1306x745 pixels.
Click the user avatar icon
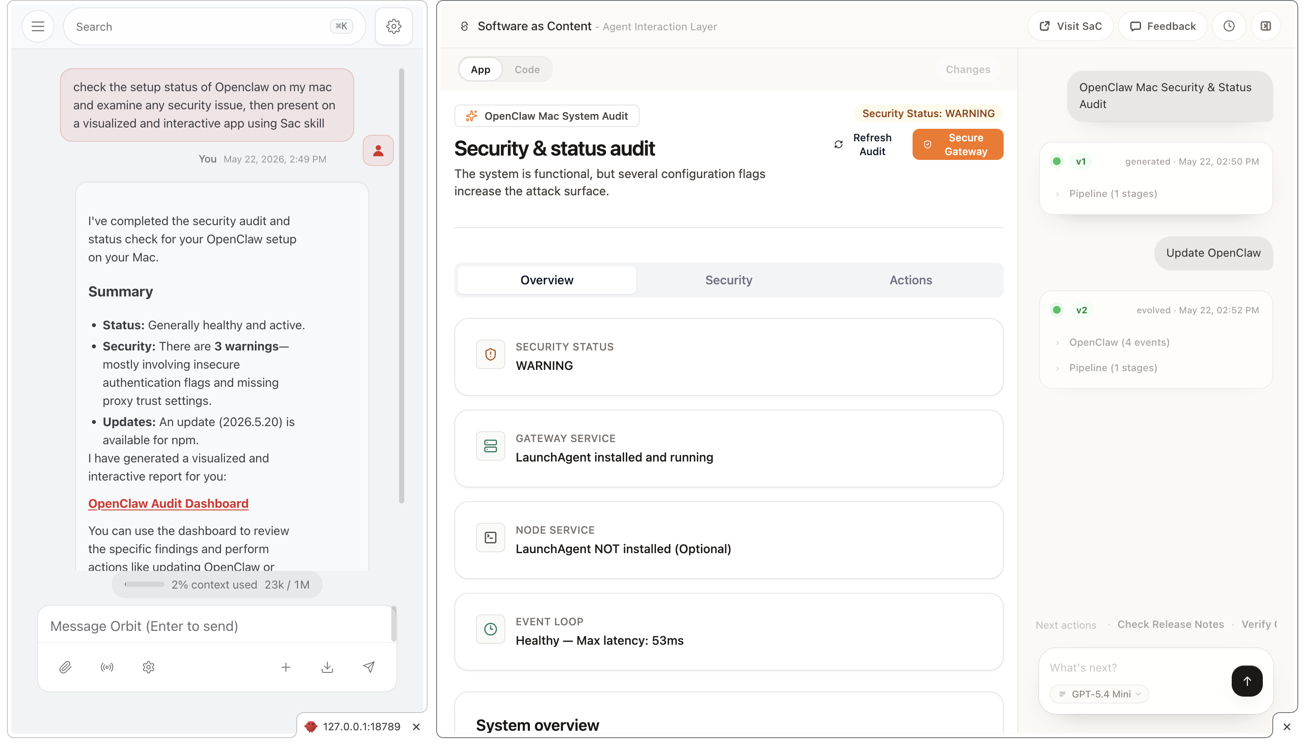378,150
